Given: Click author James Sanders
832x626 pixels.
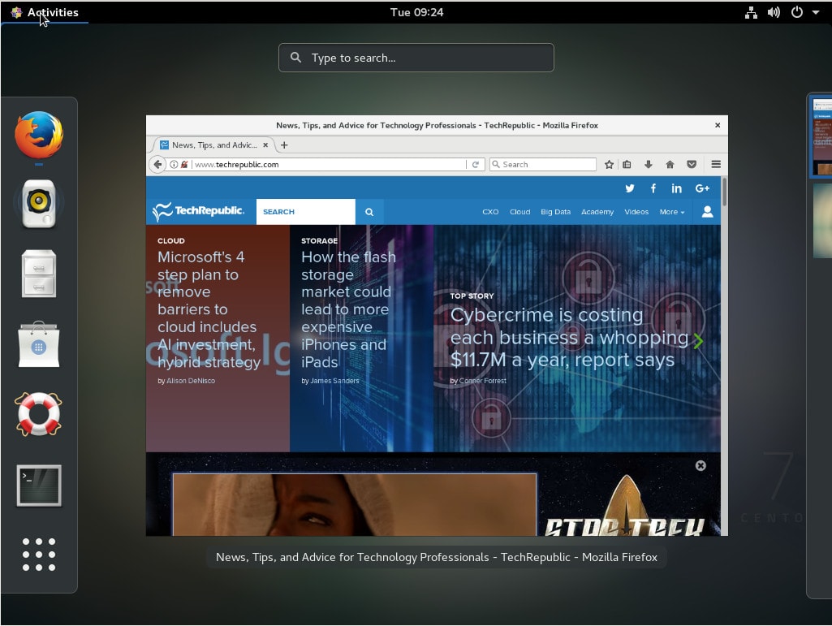Looking at the screenshot, I should 334,381.
